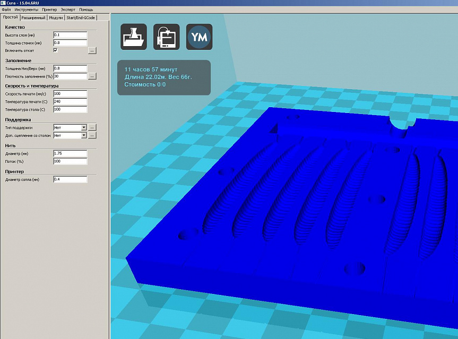Open the 'Эксперт' menu
Image resolution: width=458 pixels, height=339 pixels.
[x=68, y=10]
